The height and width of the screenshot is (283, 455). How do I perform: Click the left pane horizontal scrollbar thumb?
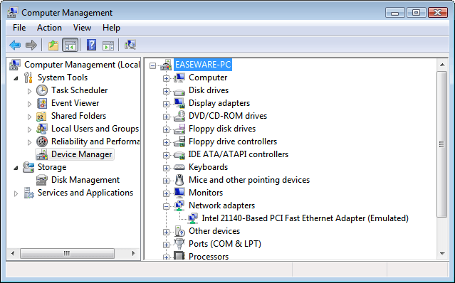[x=67, y=253]
